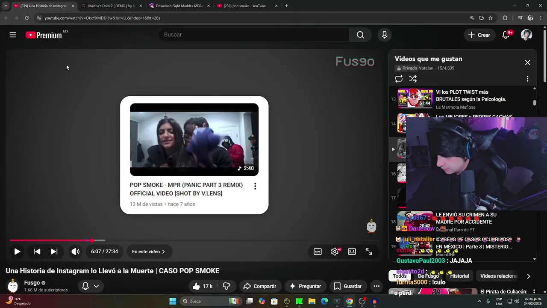
Task: Share the video via Compartir
Action: (x=260, y=286)
